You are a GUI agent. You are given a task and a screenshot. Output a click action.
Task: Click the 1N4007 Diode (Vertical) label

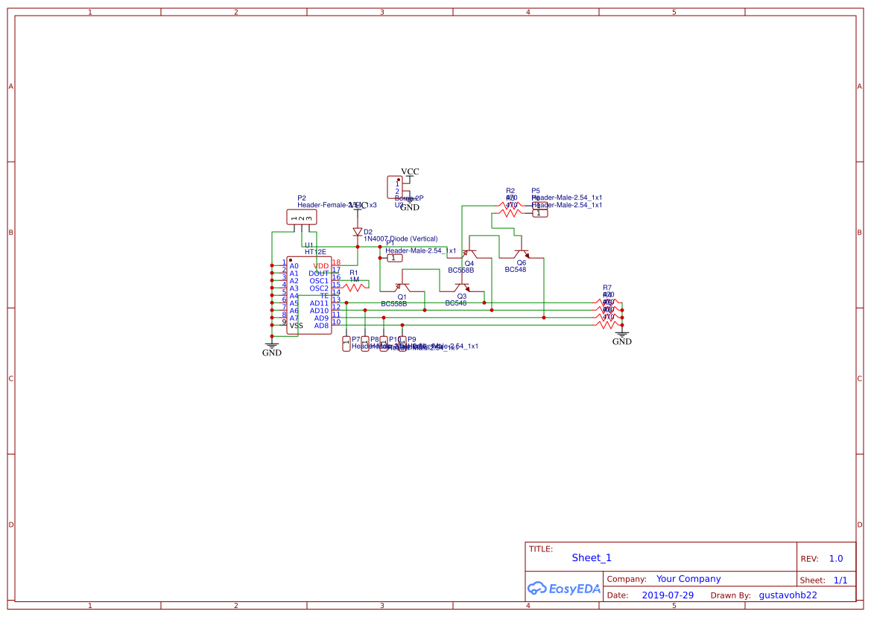(401, 238)
